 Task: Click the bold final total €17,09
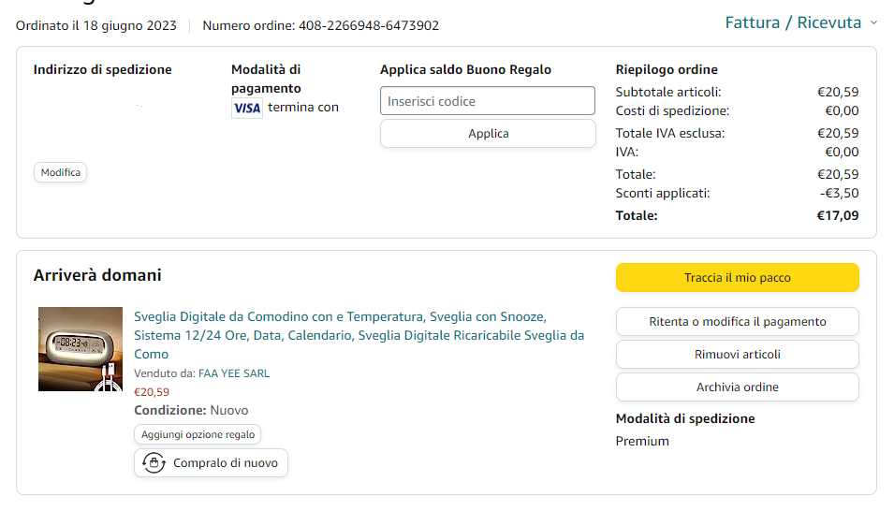[838, 215]
